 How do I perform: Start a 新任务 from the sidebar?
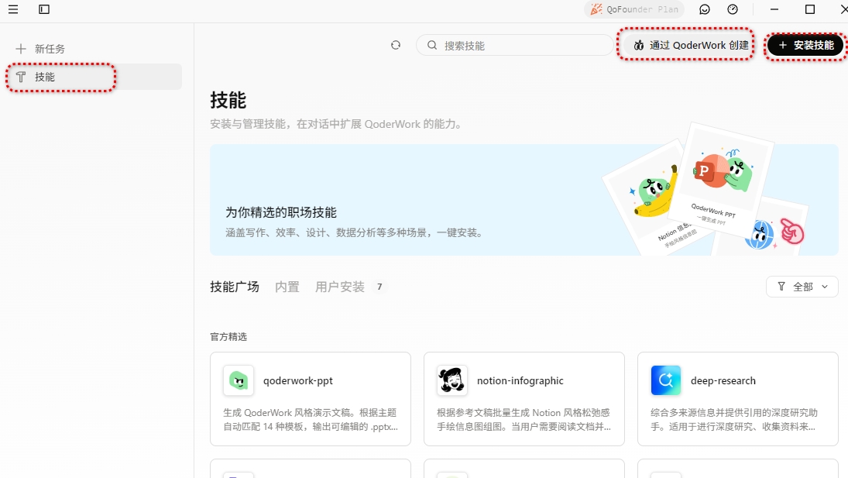(x=50, y=49)
